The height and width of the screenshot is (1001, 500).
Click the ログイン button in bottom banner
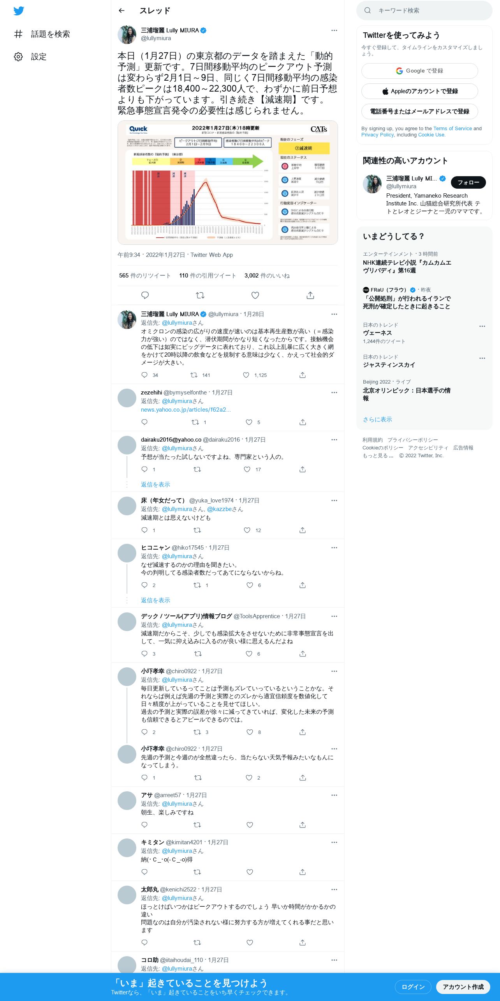(x=413, y=987)
